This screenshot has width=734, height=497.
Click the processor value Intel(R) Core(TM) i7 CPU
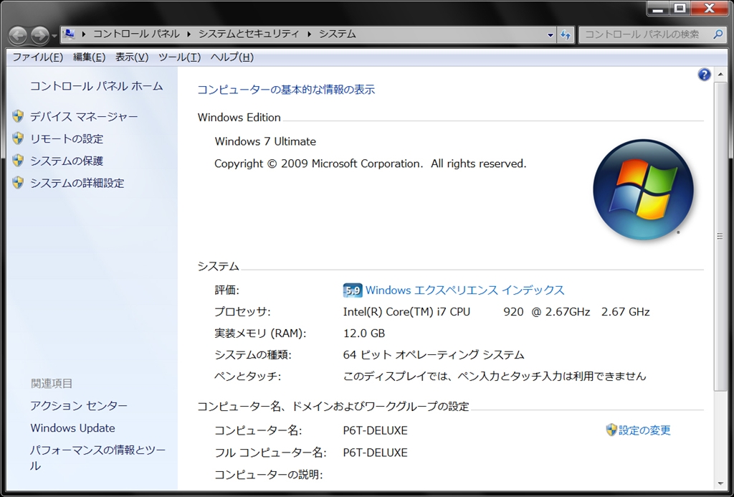click(406, 311)
